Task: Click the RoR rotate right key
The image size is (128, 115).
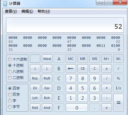Action: [47, 78]
